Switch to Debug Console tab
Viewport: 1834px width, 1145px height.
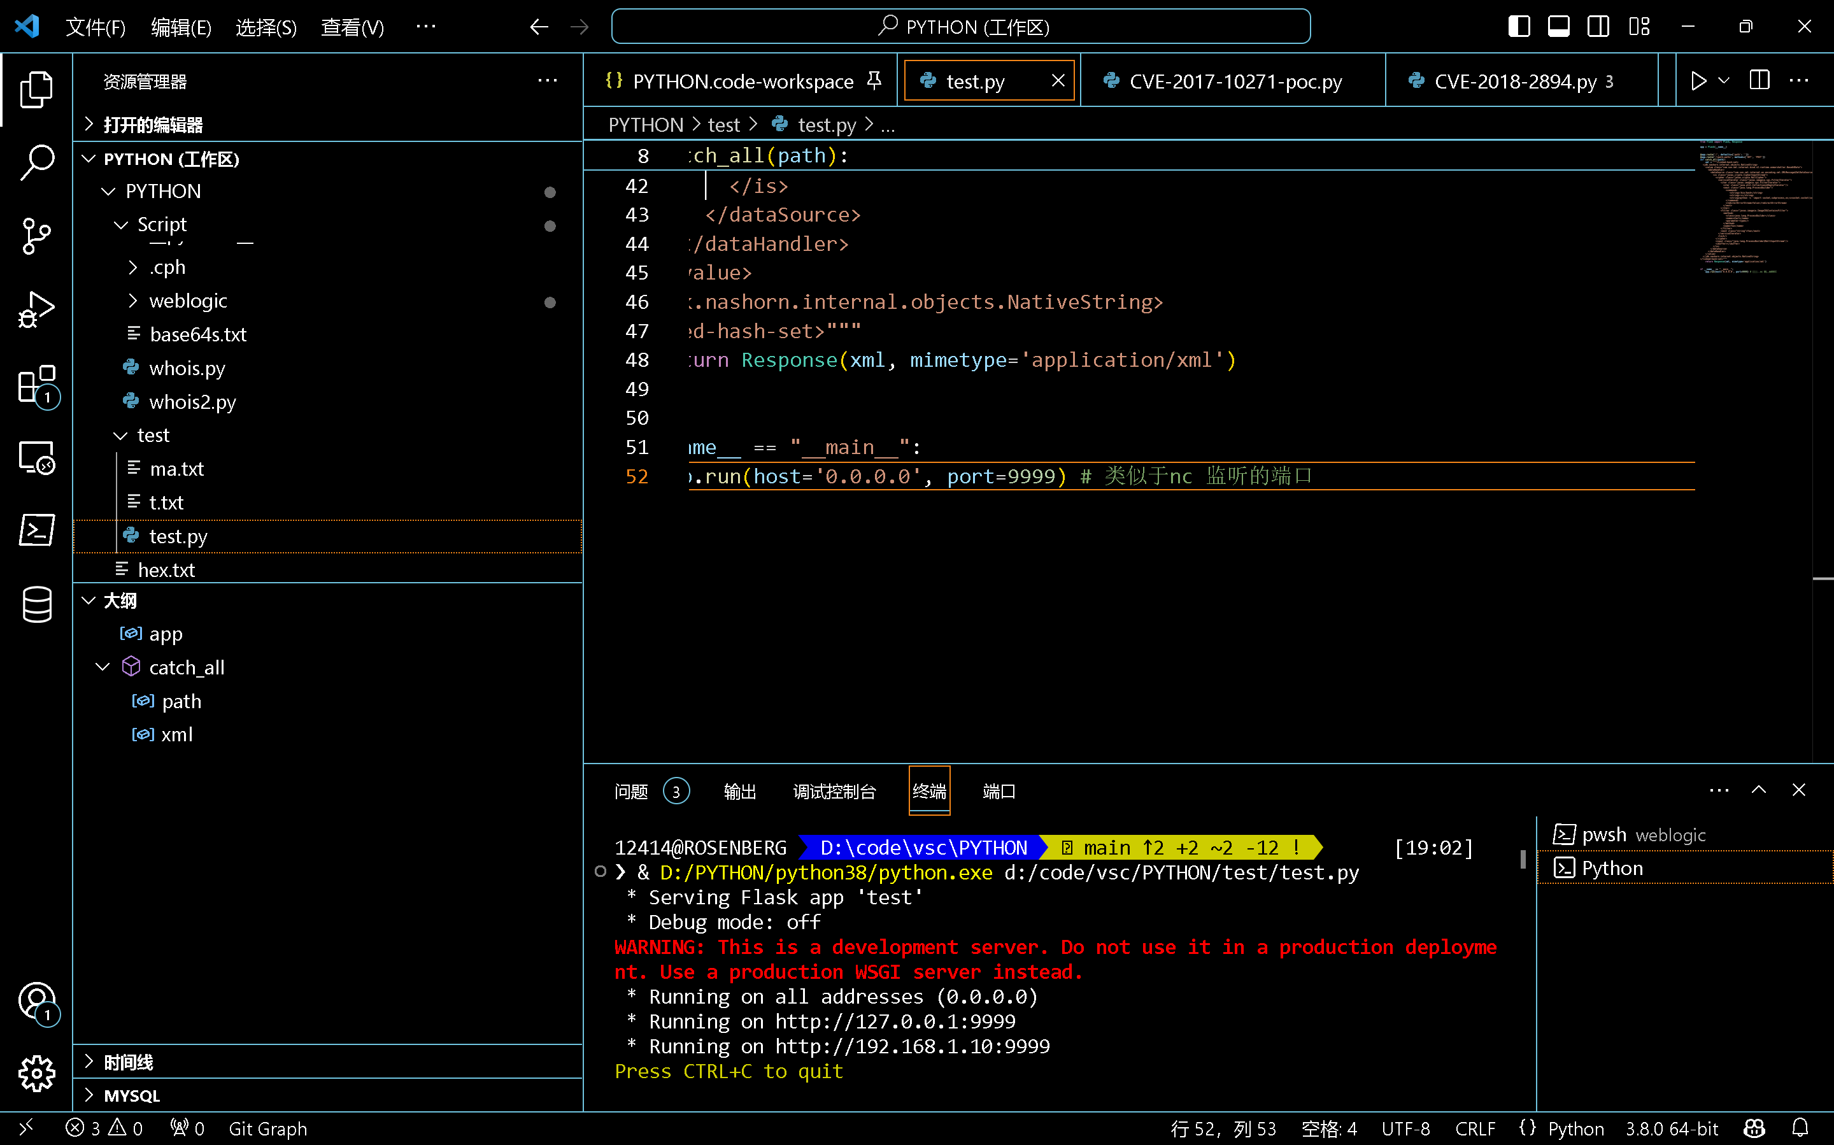point(834,790)
